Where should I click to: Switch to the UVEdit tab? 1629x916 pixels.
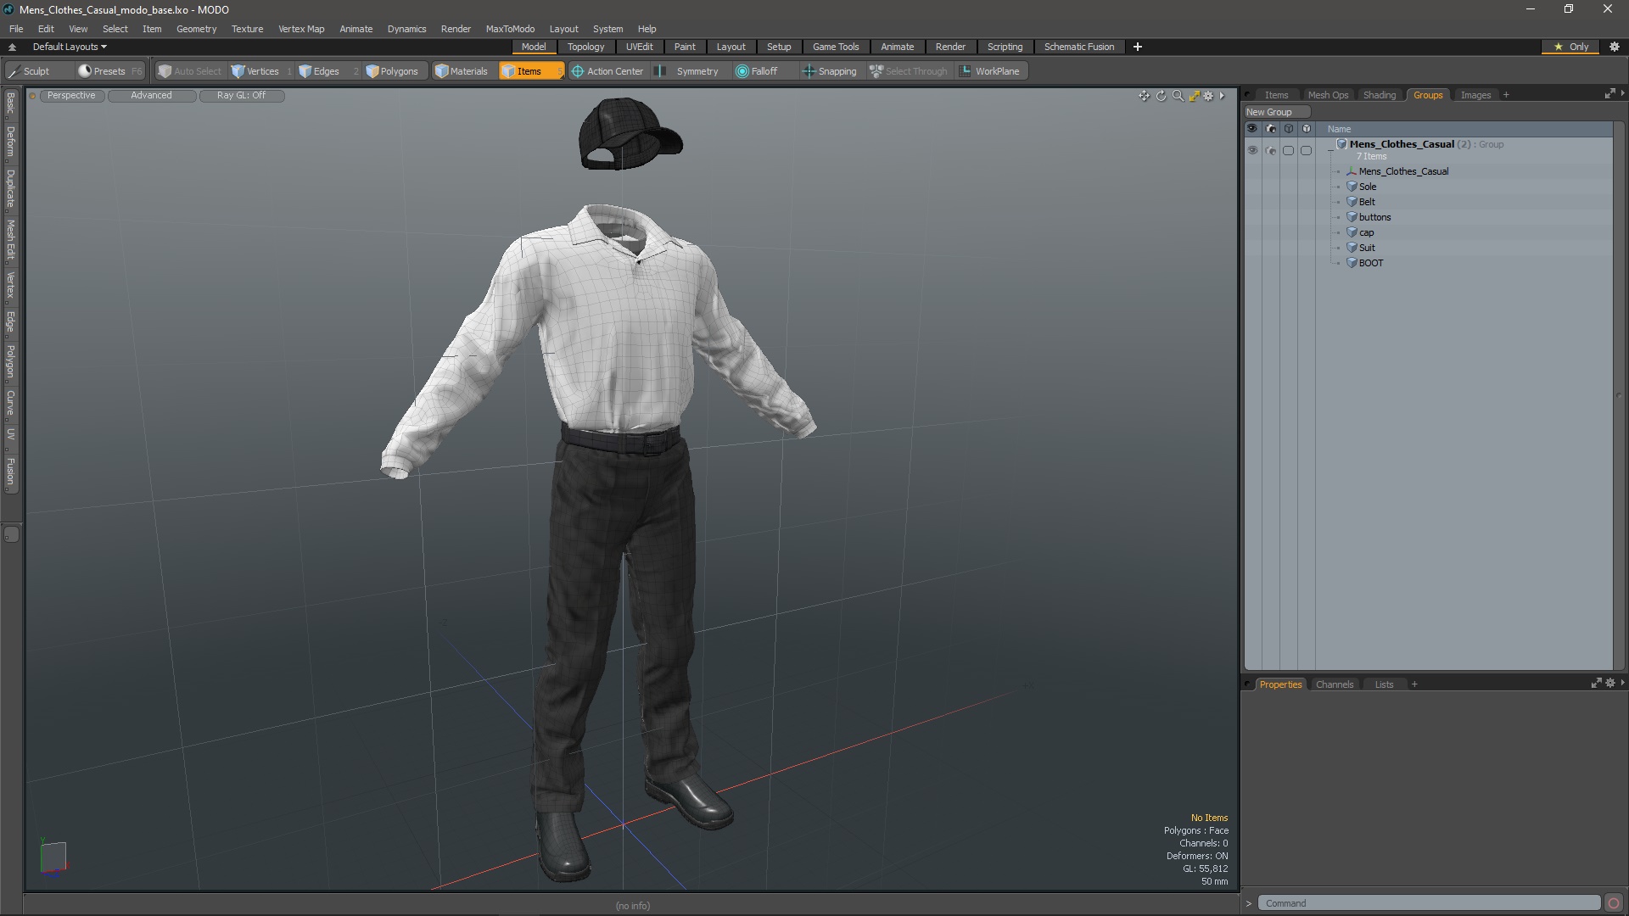click(x=639, y=46)
